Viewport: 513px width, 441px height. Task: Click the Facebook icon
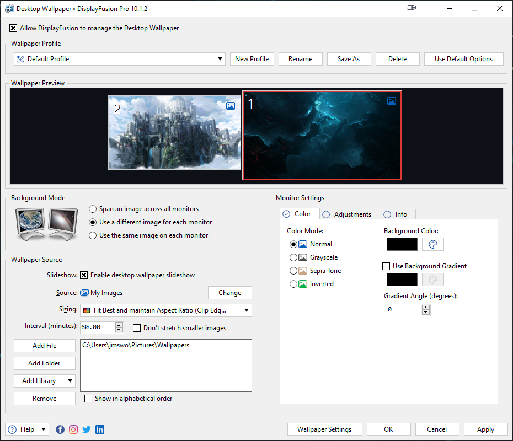pos(60,429)
